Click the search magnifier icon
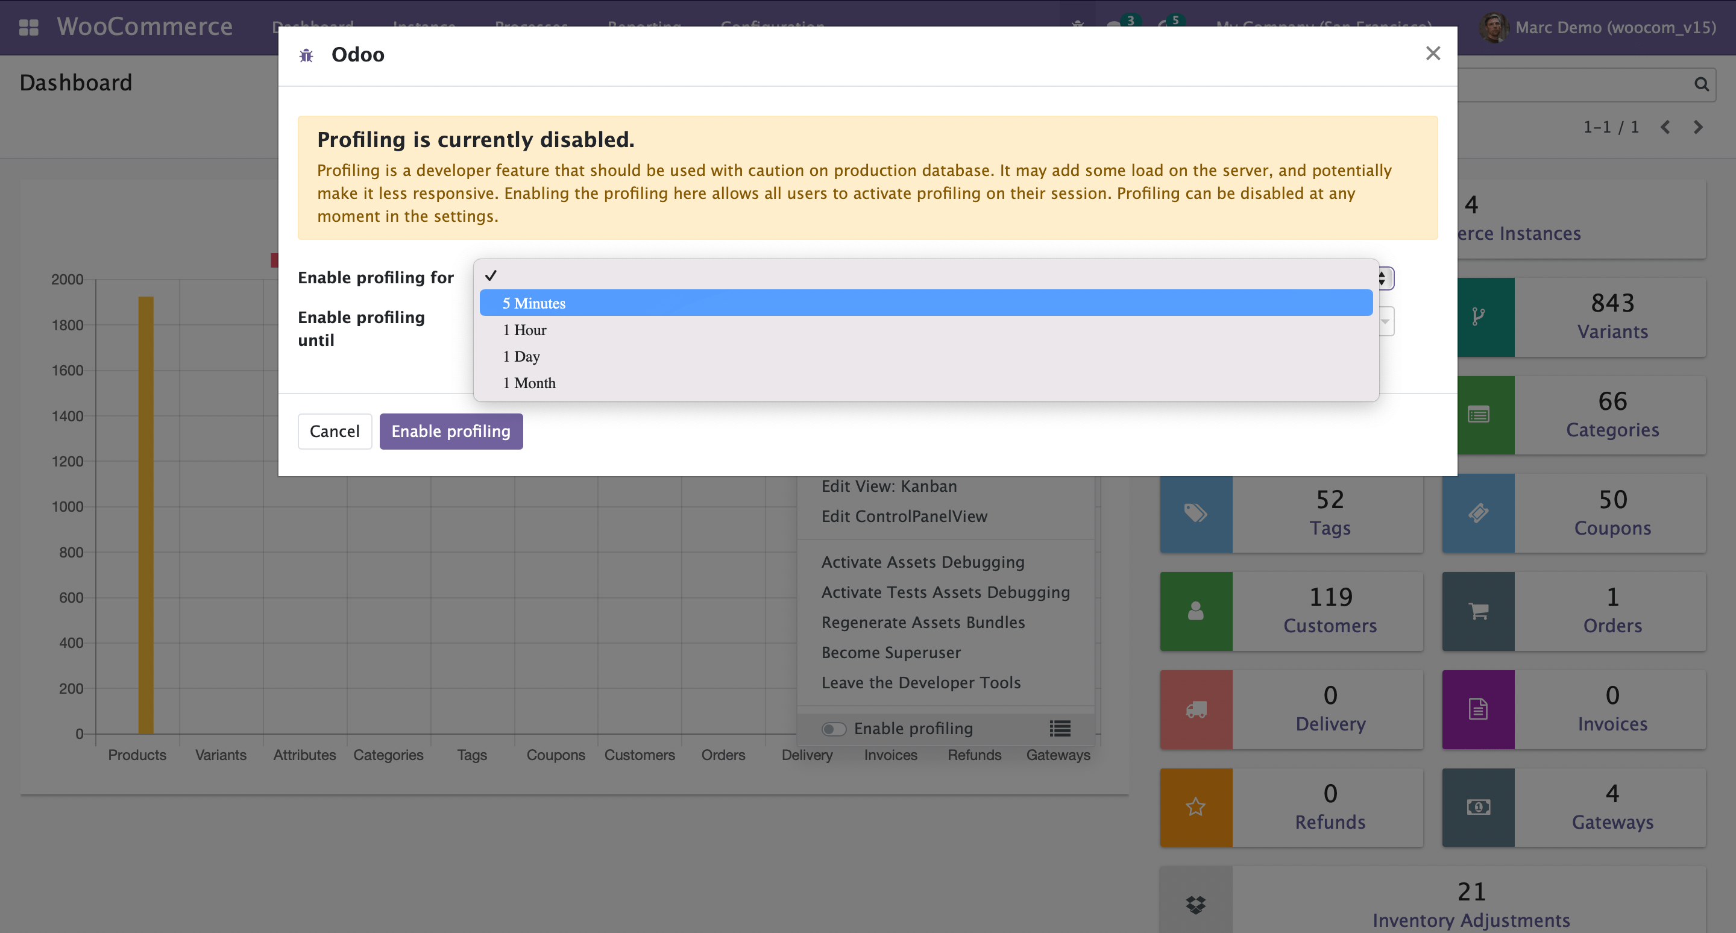This screenshot has width=1736, height=933. point(1701,84)
